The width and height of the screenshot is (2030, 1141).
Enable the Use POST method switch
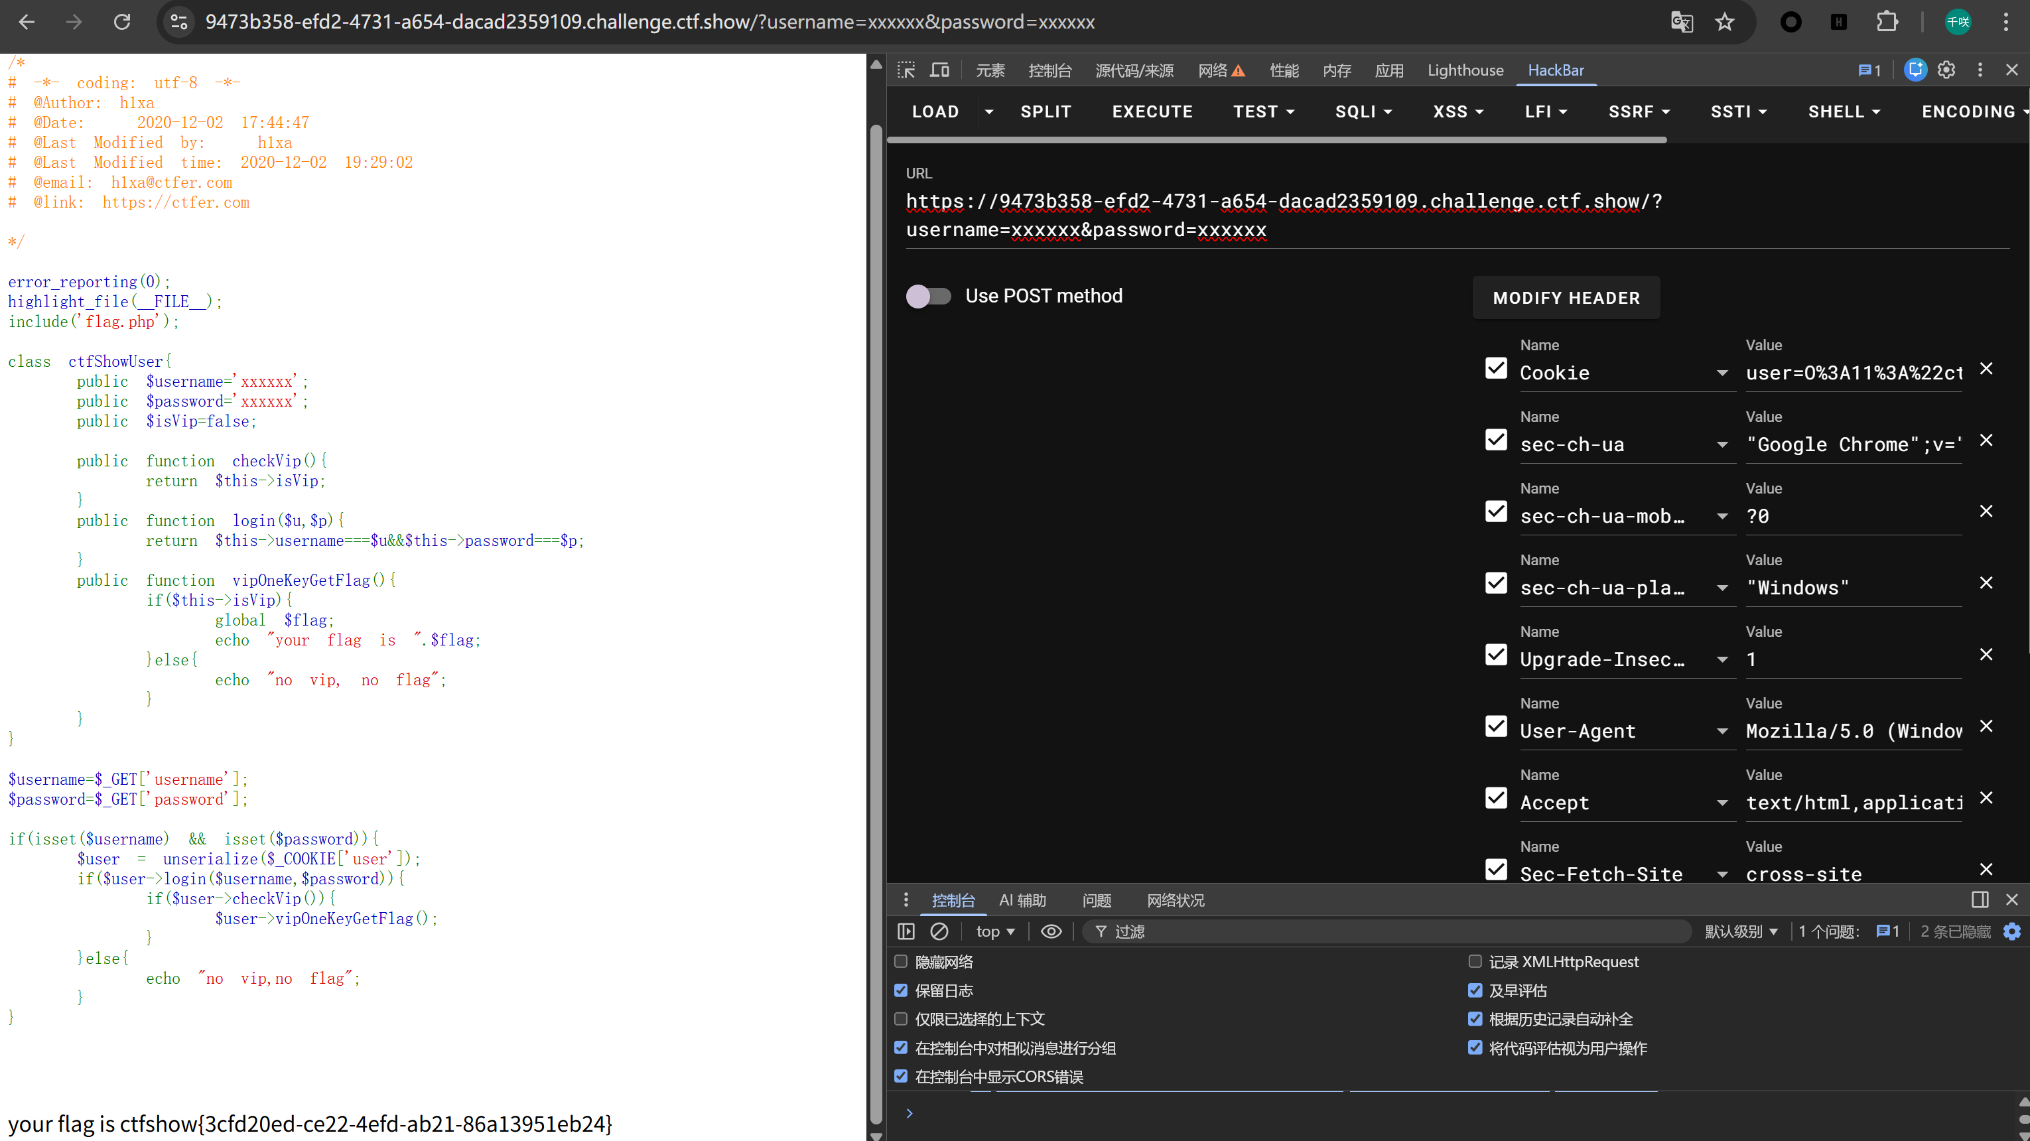(928, 297)
